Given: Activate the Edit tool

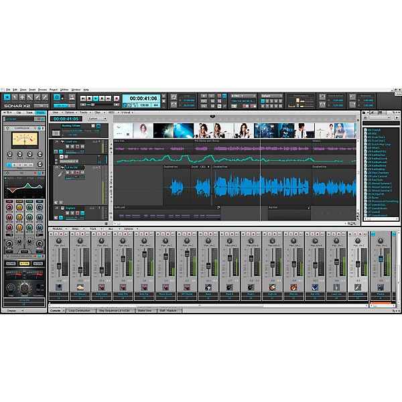Looking at the screenshot, I should point(29,97).
